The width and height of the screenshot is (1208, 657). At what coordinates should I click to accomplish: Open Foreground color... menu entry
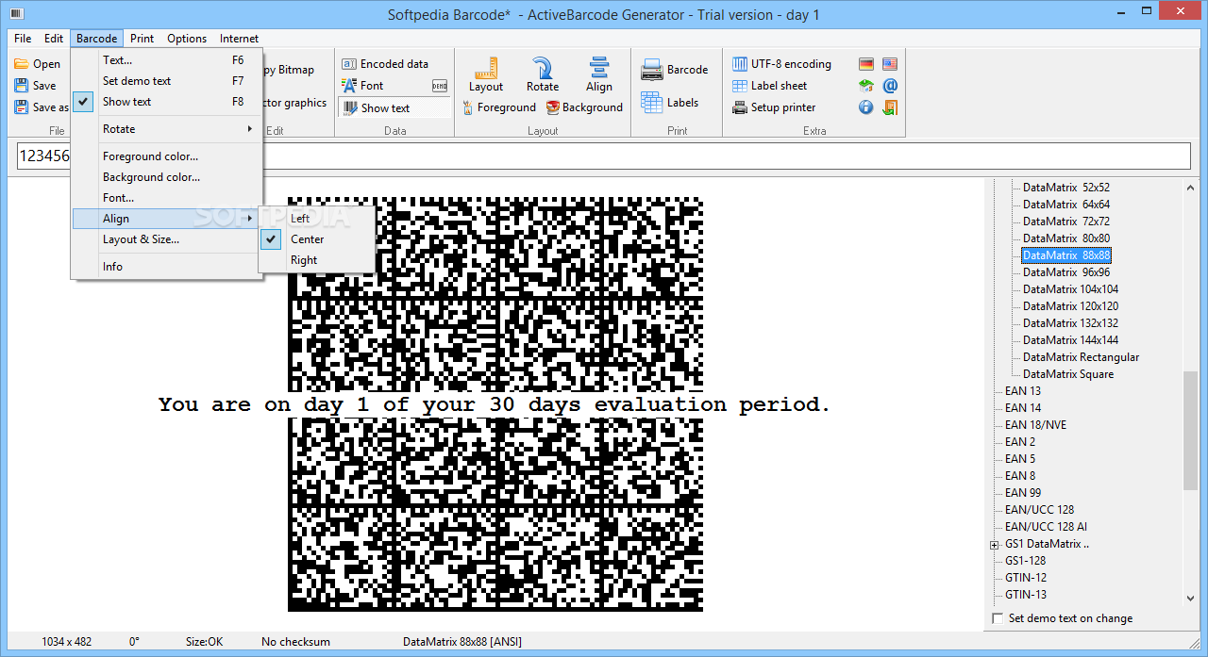click(x=166, y=156)
